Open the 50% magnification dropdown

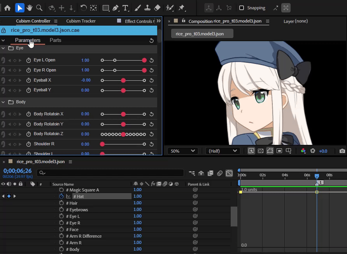[x=182, y=151]
